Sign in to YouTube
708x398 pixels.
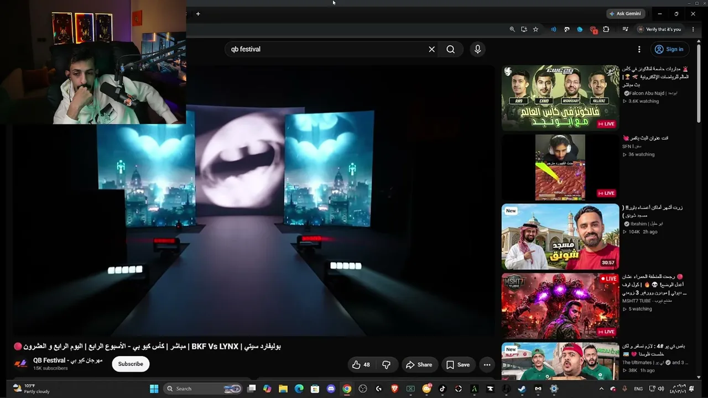pyautogui.click(x=670, y=49)
